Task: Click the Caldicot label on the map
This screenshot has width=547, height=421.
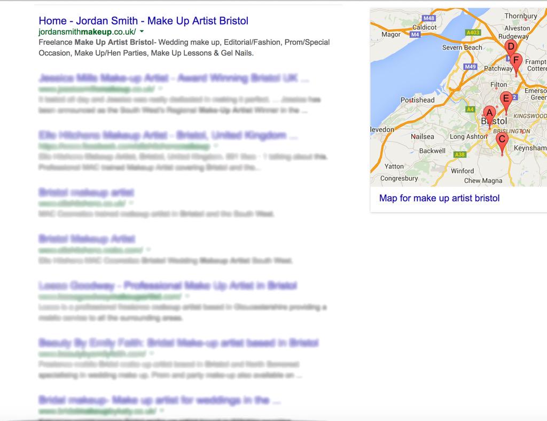Action: tap(425, 27)
